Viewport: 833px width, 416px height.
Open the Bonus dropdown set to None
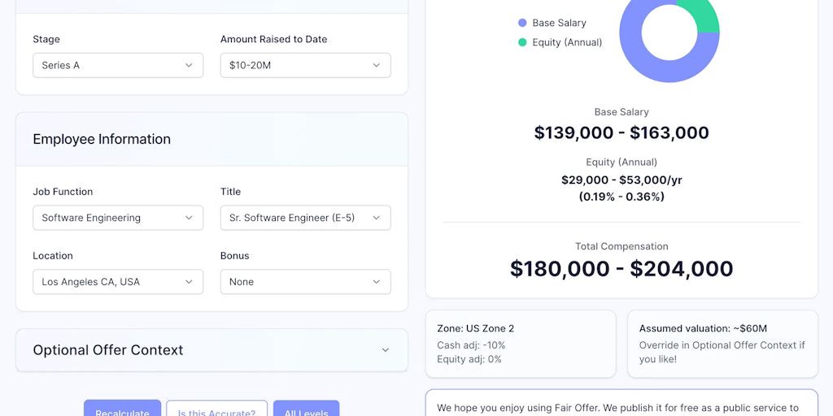[305, 282]
